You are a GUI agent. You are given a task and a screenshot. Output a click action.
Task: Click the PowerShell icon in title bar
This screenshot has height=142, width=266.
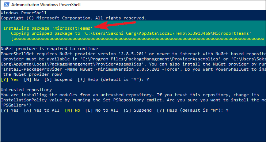tap(6, 5)
